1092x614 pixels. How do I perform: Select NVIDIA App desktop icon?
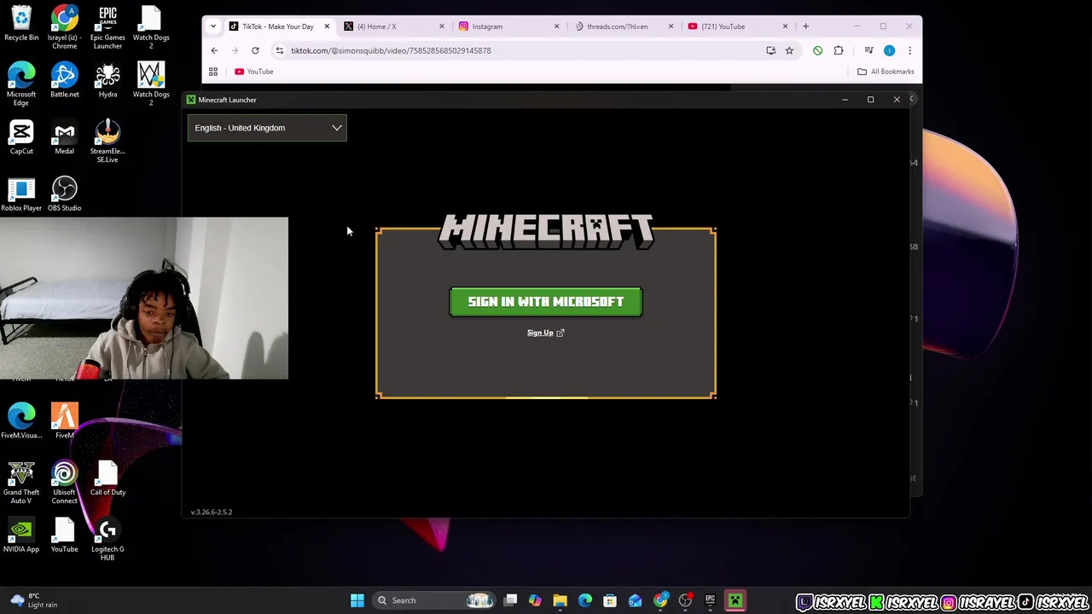coord(21,536)
